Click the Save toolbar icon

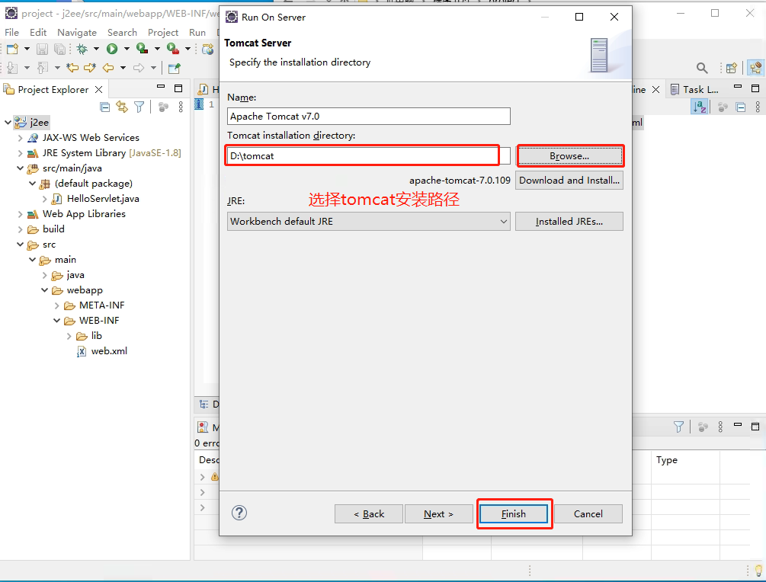tap(43, 49)
